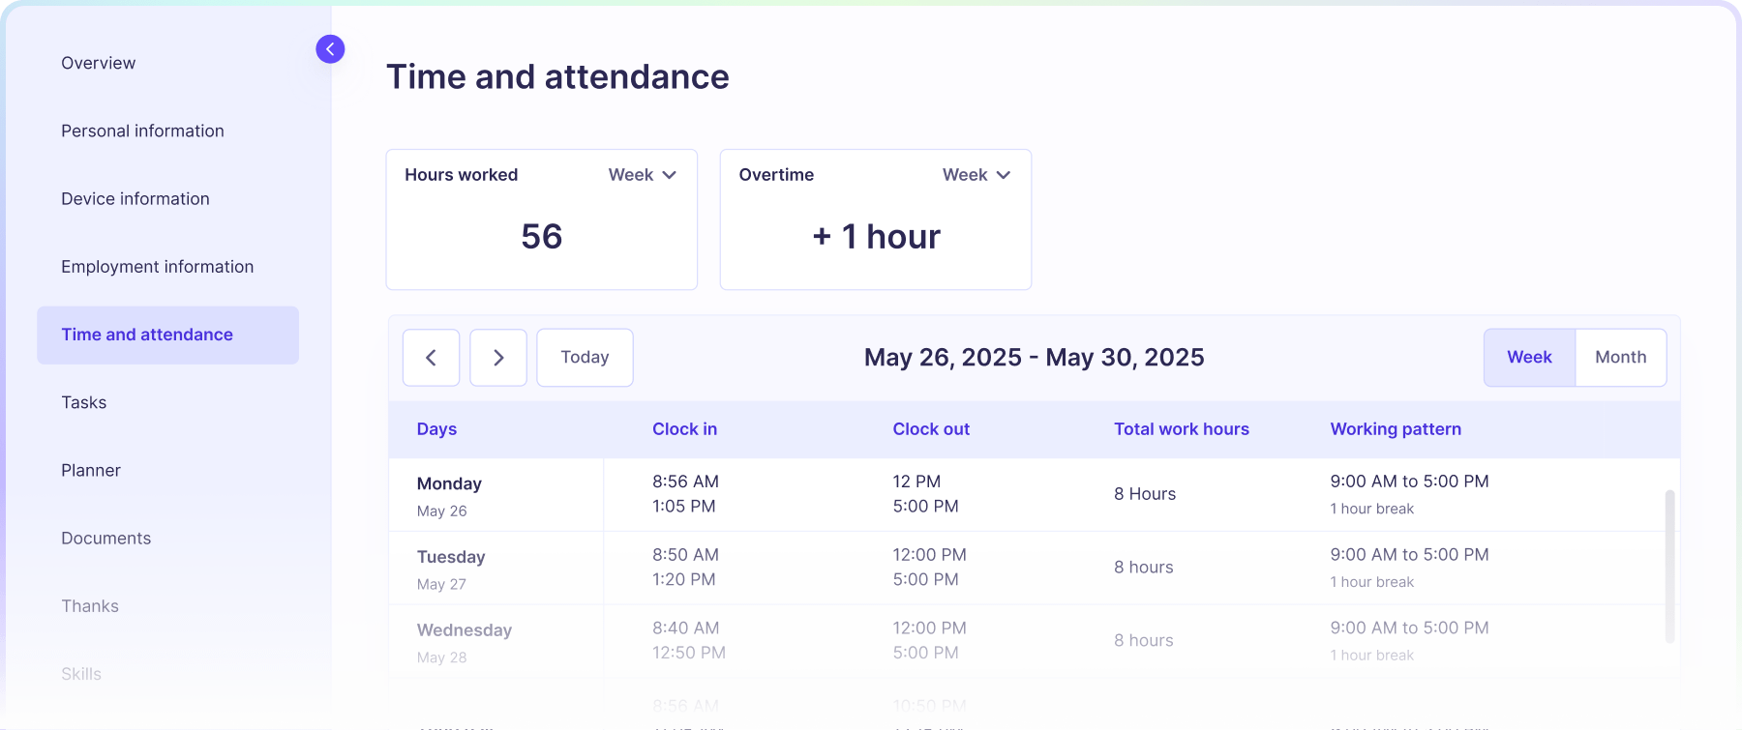Open the Tasks page
Screen dimensions: 1742x730
pos(84,402)
